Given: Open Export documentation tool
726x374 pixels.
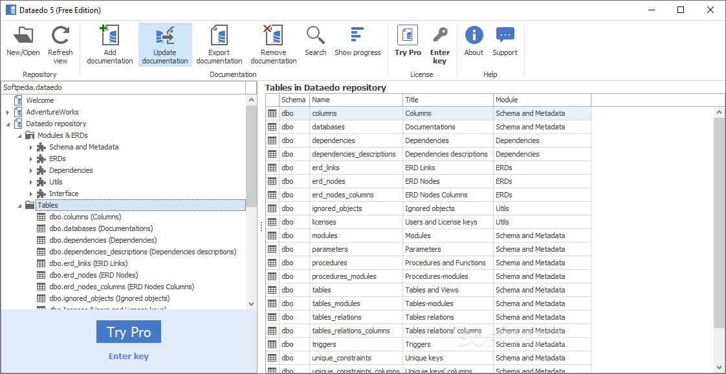Looking at the screenshot, I should (219, 45).
